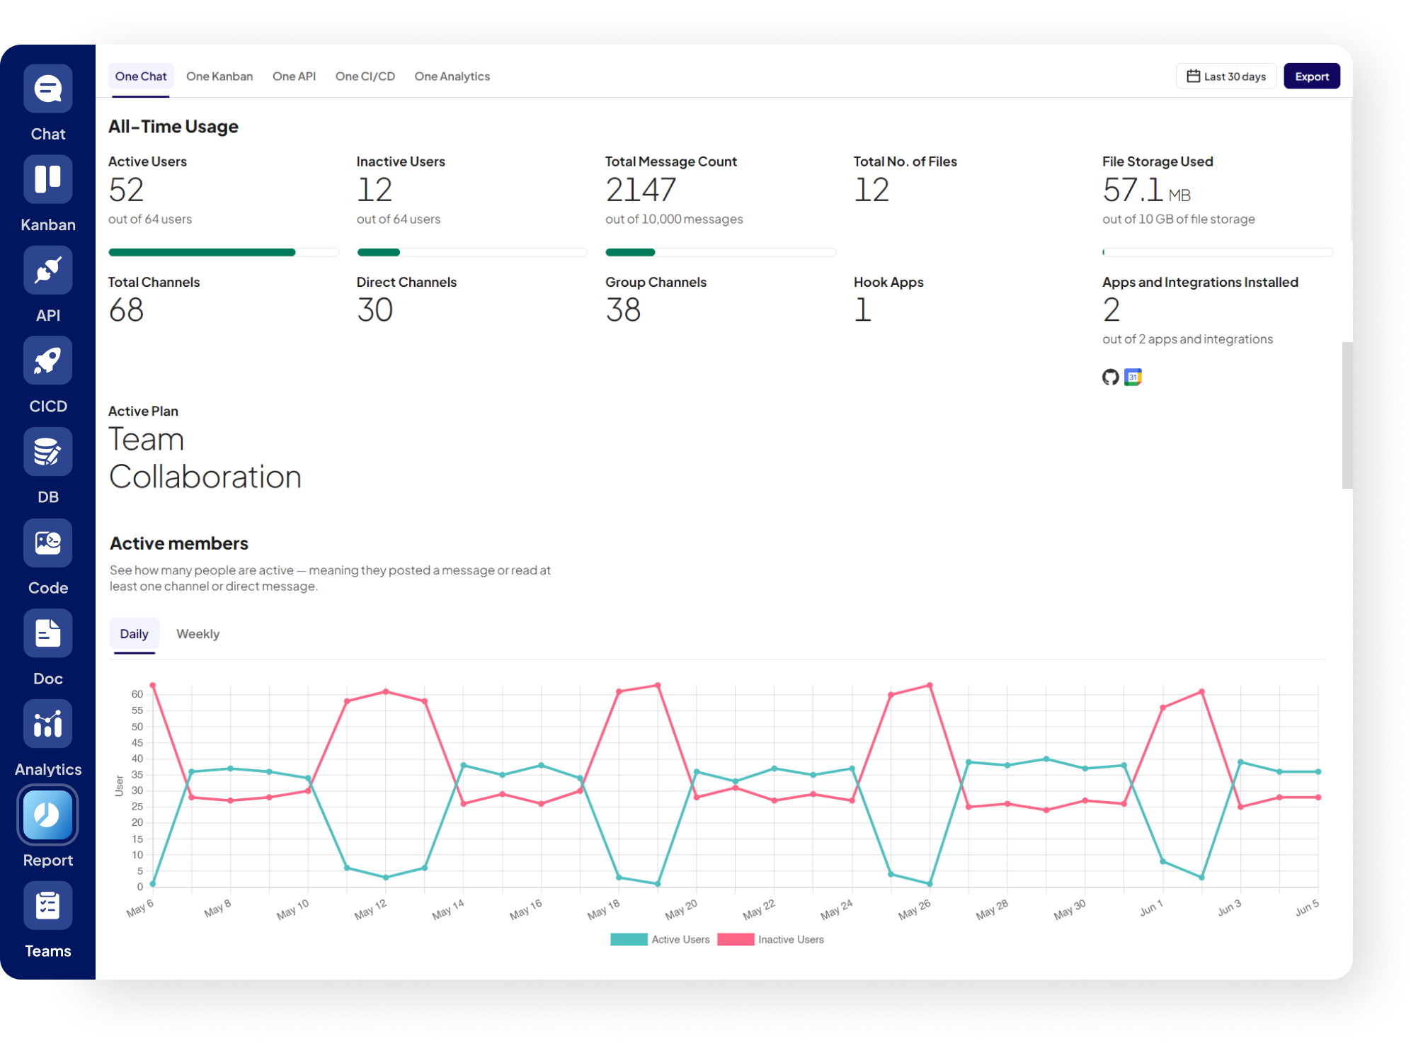Select the API plug icon
This screenshot has width=1423, height=1049.
tap(47, 271)
